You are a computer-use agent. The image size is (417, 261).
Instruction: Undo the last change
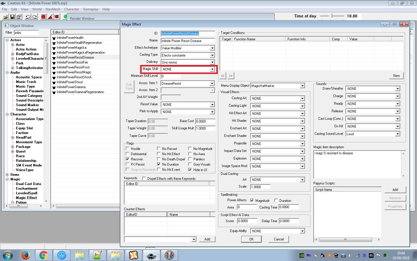28,17
